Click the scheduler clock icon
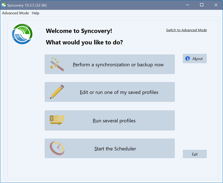 pyautogui.click(x=57, y=148)
